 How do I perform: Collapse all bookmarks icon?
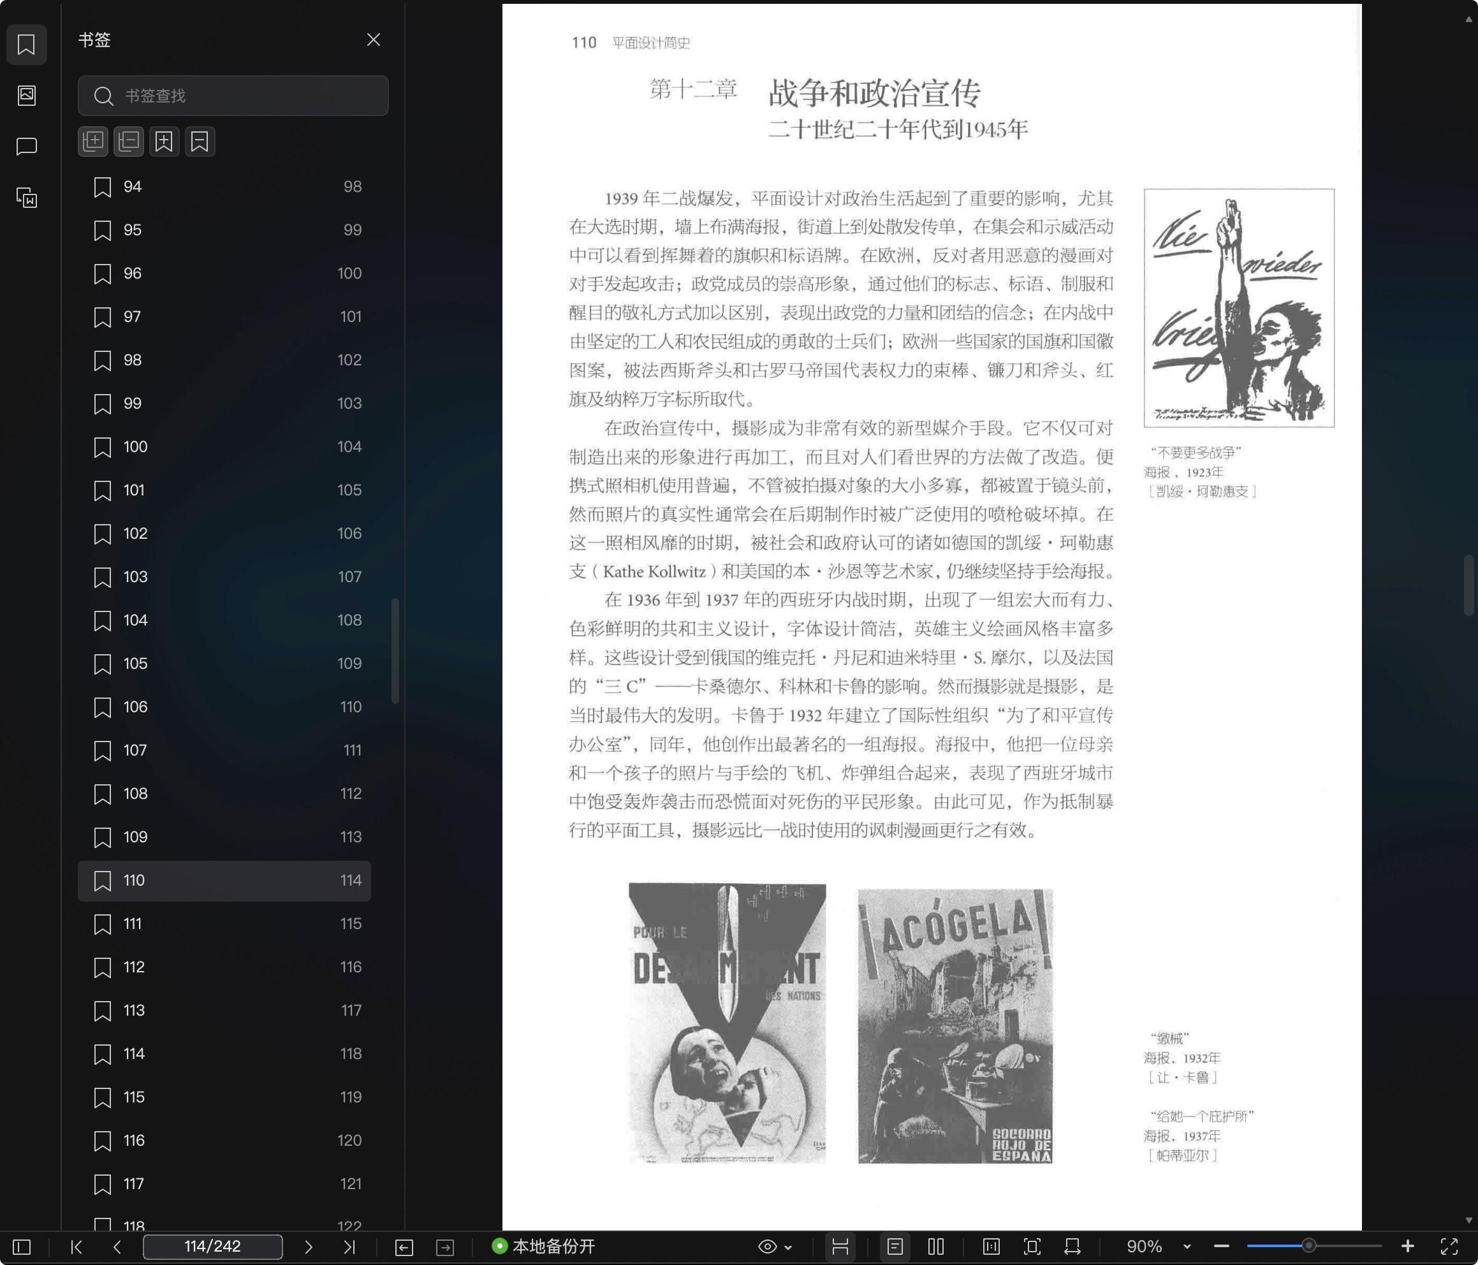(129, 142)
